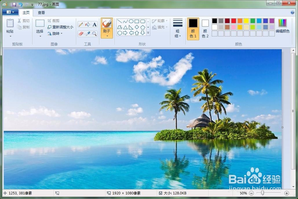This screenshot has width=298, height=199.
Task: Activate Color 1 (颜色 1) selector
Action: (x=193, y=29)
